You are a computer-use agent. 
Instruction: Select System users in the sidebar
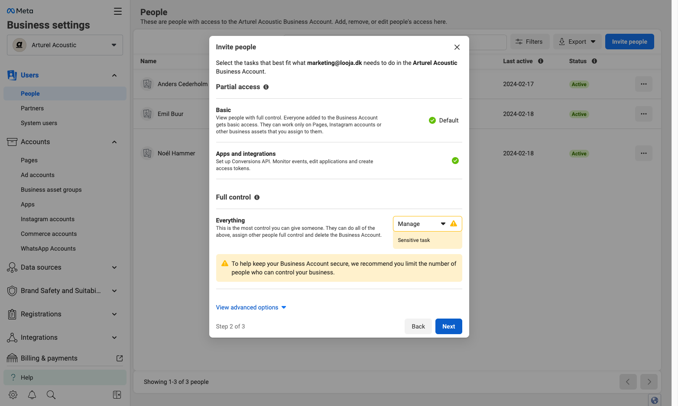[39, 123]
